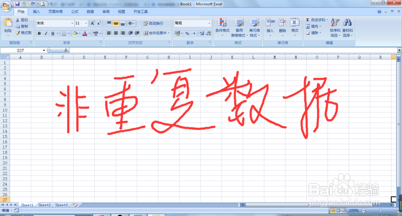Toggle underline formatting
402x216 pixels.
pyautogui.click(x=53, y=33)
